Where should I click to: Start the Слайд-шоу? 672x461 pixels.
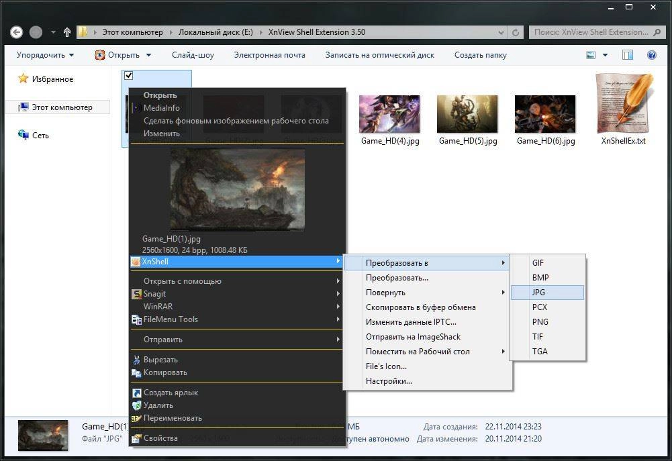tap(193, 55)
